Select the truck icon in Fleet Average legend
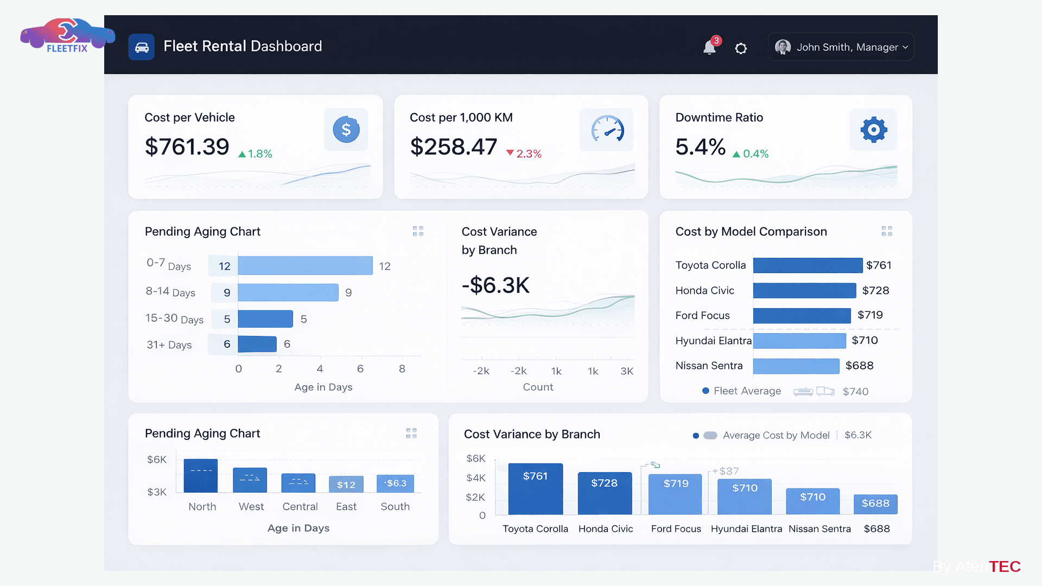 (826, 391)
